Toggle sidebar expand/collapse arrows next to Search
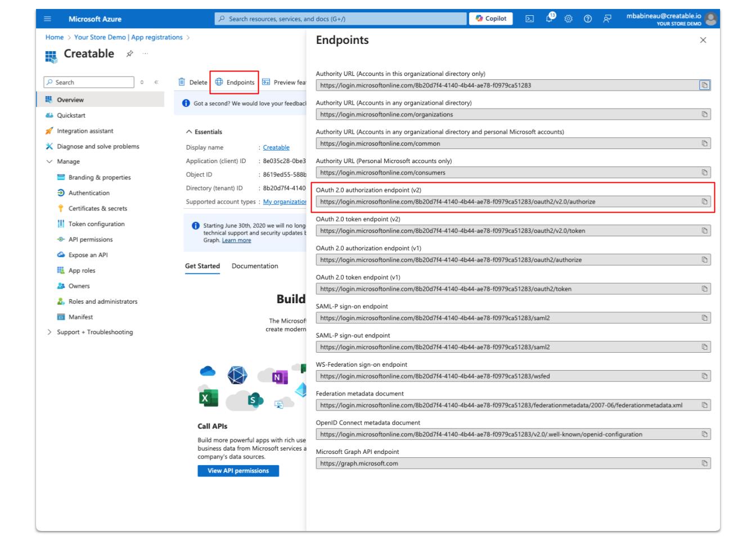 pos(142,83)
